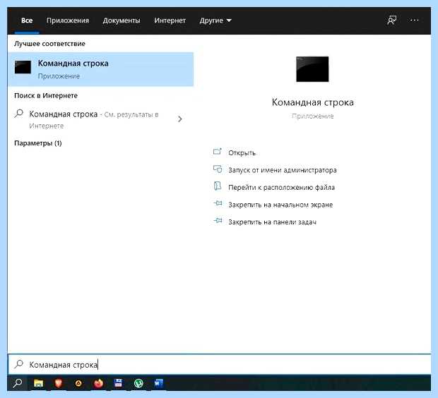Choose Запуск от имени администратора
Screen dimensions: 438x398
[x=283, y=170]
